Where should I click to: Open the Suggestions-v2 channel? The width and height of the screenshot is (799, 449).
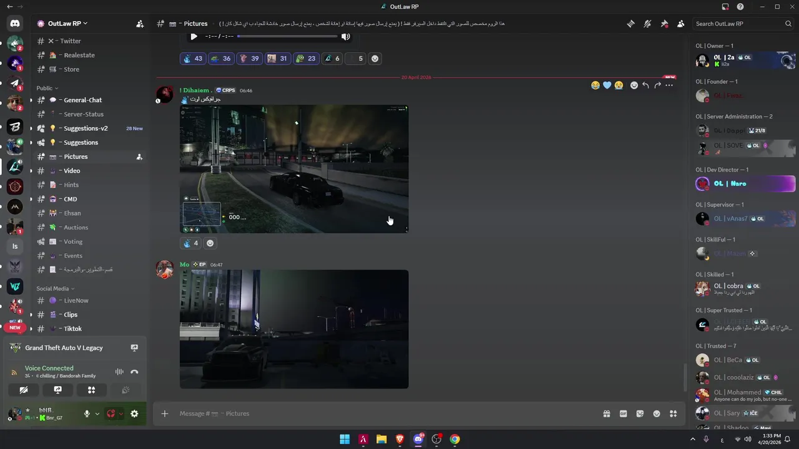click(x=90, y=128)
